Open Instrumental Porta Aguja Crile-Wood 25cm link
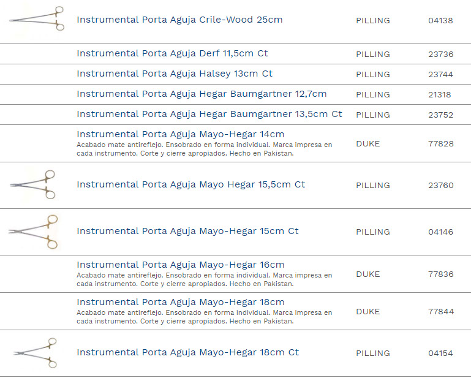The width and height of the screenshot is (471, 378). coord(179,20)
